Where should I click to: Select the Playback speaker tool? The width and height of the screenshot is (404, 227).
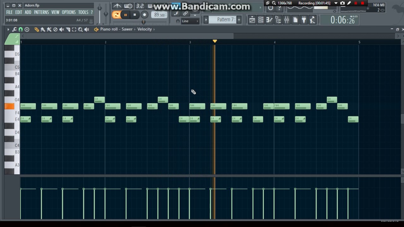click(87, 29)
